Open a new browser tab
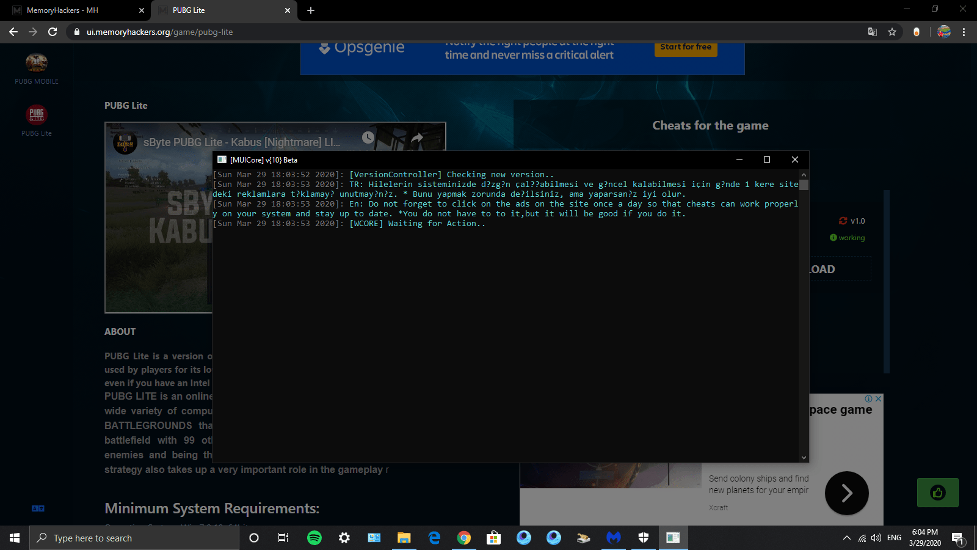 (311, 10)
